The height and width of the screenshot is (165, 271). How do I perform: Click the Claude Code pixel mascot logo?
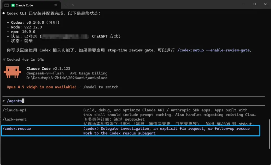(12, 72)
